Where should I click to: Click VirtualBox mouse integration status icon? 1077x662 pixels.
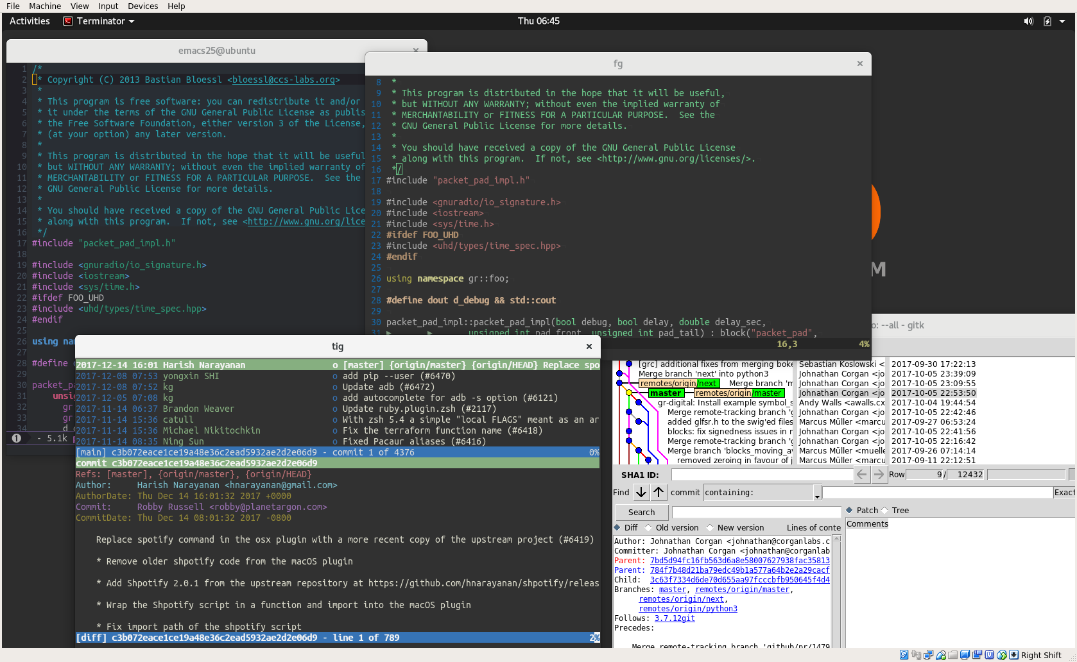click(x=1002, y=655)
